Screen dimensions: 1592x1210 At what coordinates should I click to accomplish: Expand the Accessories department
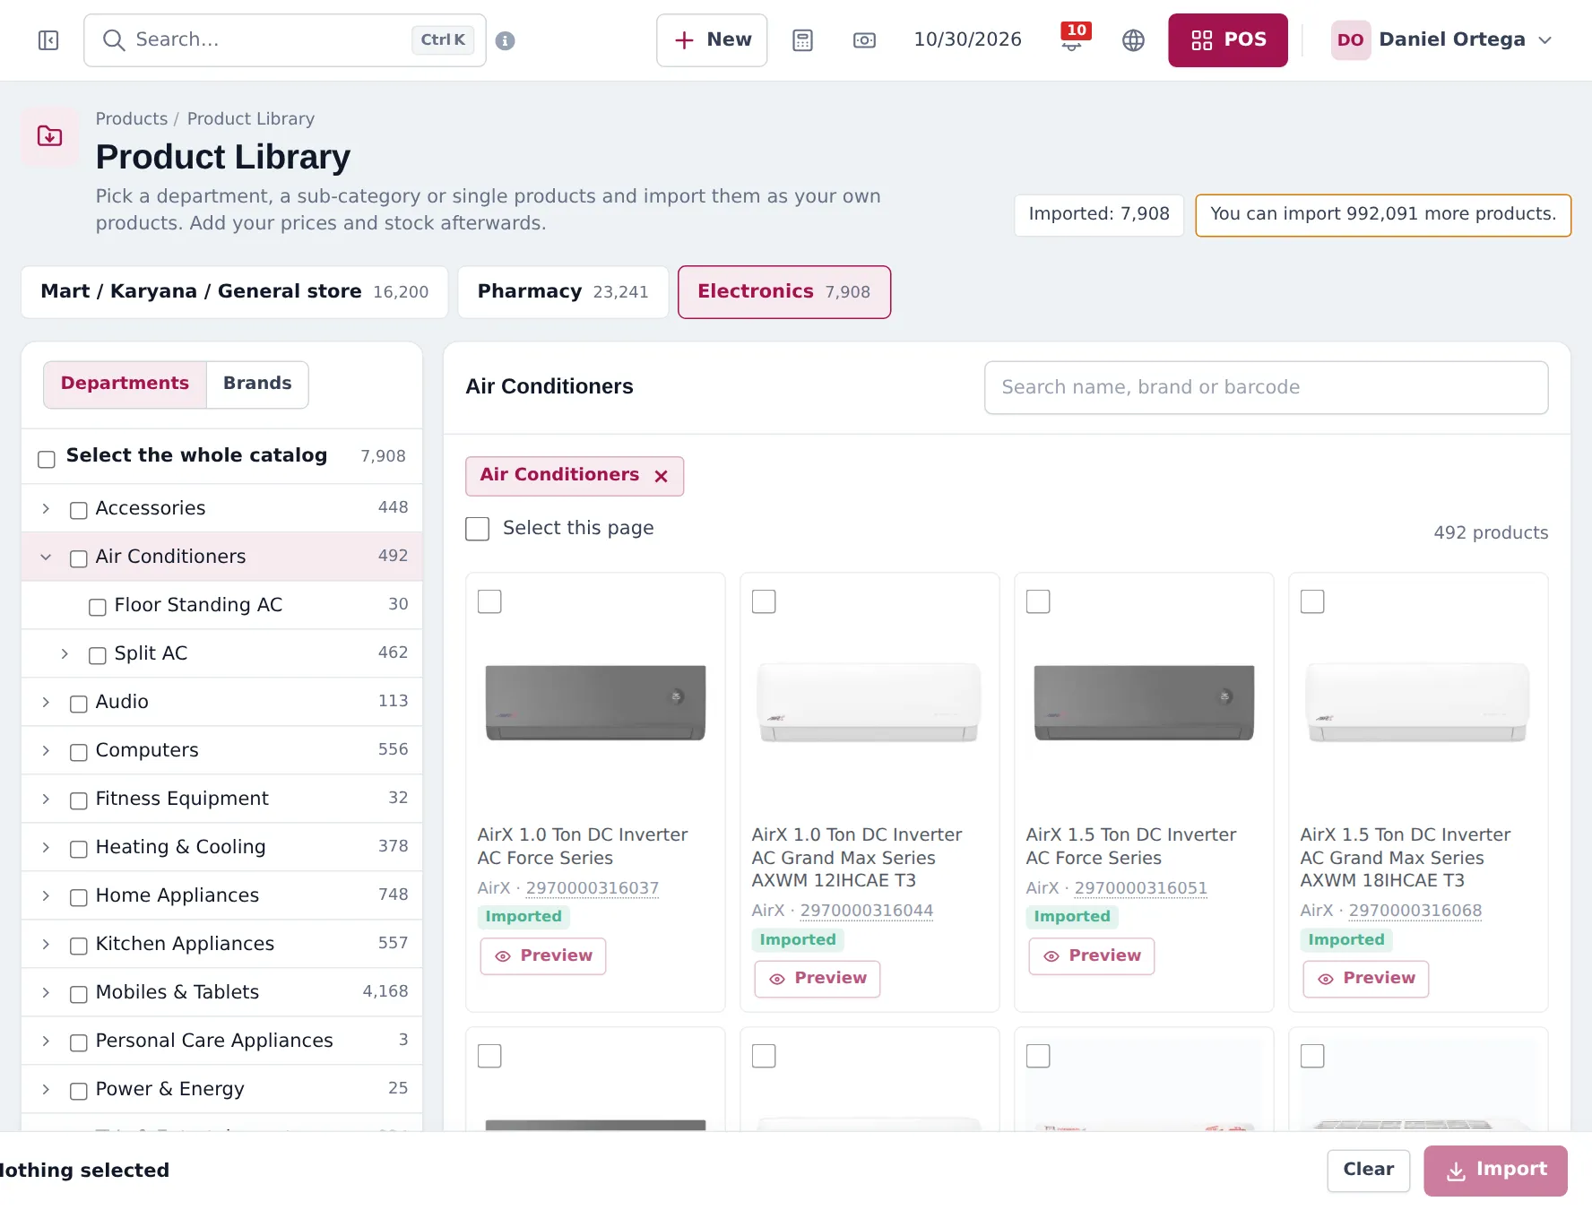[x=46, y=509]
